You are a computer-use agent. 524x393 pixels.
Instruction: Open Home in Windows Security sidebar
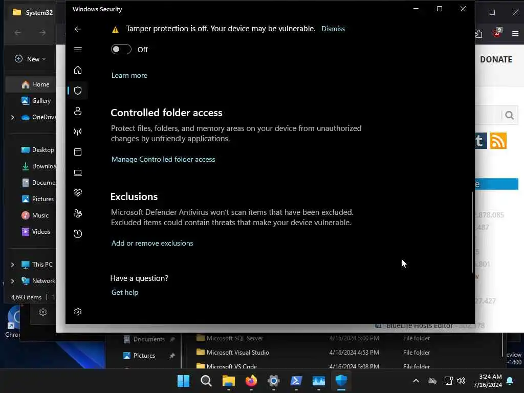[78, 70]
